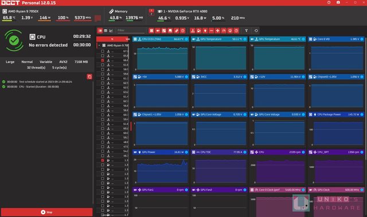
Task: Open info for GPU Fan1 card
Action: click(186, 190)
